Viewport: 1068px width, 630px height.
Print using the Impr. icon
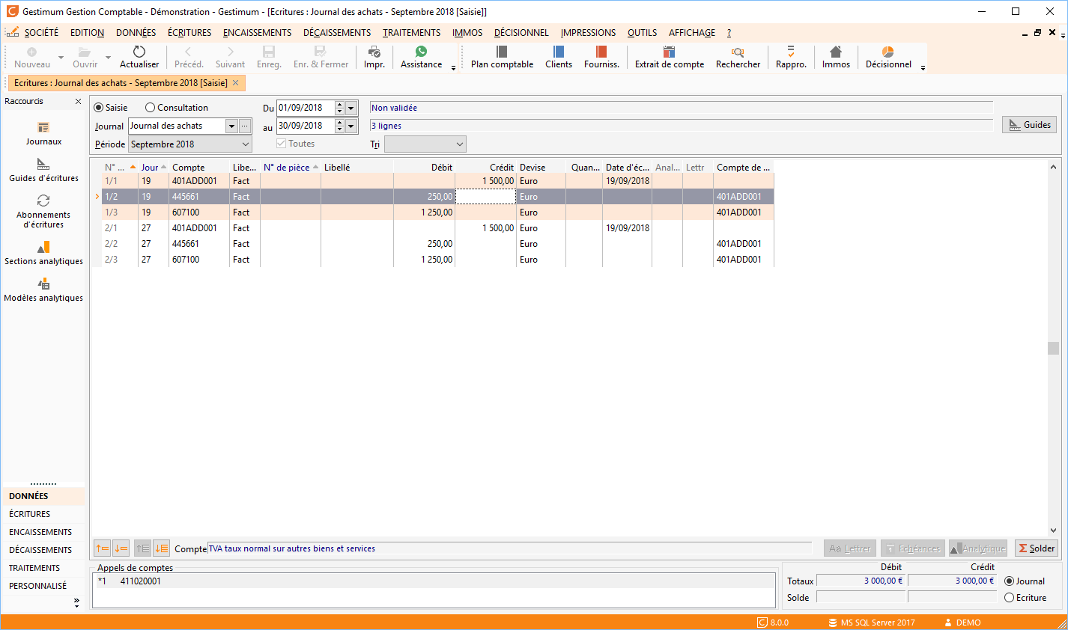[374, 52]
